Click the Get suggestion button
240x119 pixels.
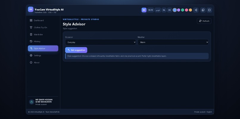click(x=76, y=50)
